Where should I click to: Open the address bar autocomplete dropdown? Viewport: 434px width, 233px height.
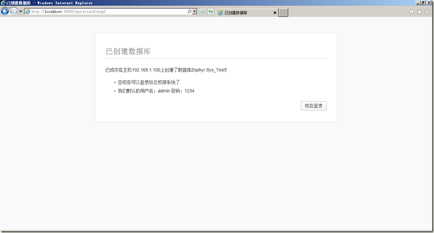195,12
